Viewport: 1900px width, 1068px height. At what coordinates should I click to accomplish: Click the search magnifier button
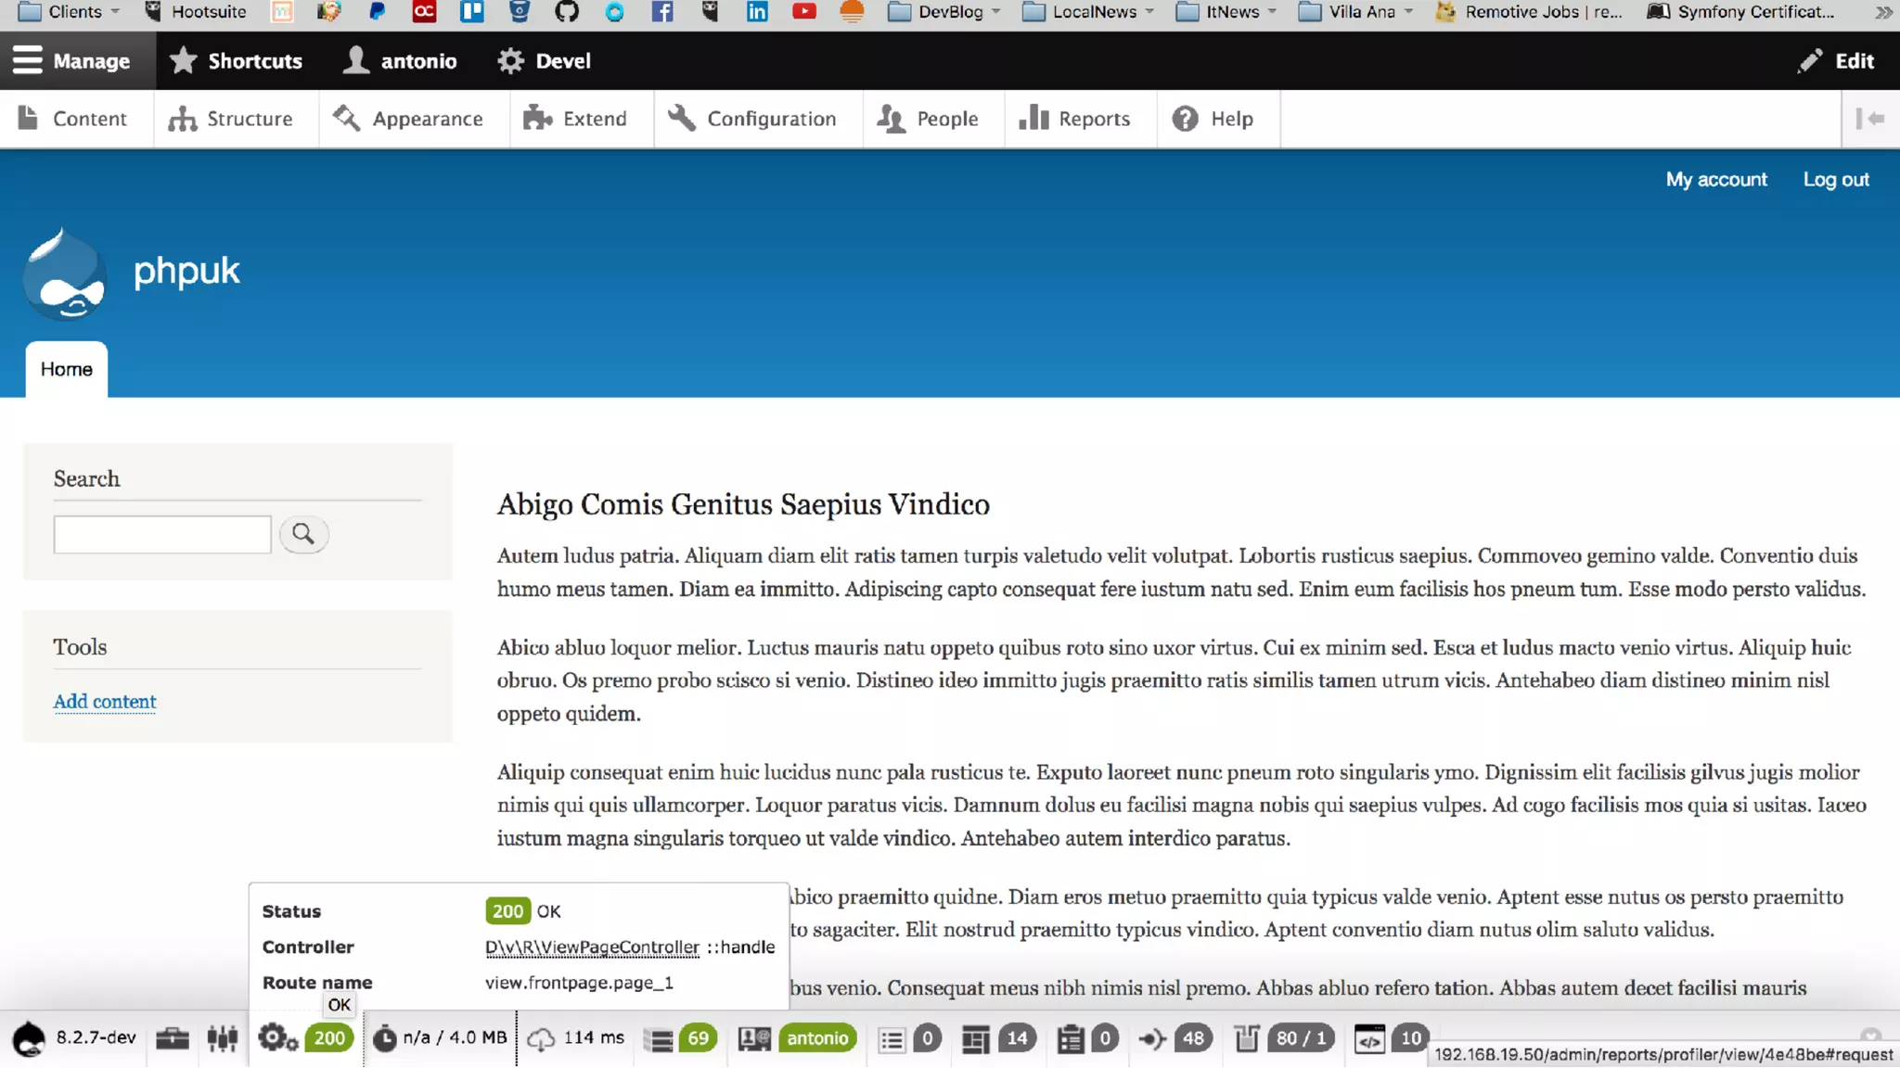click(303, 534)
